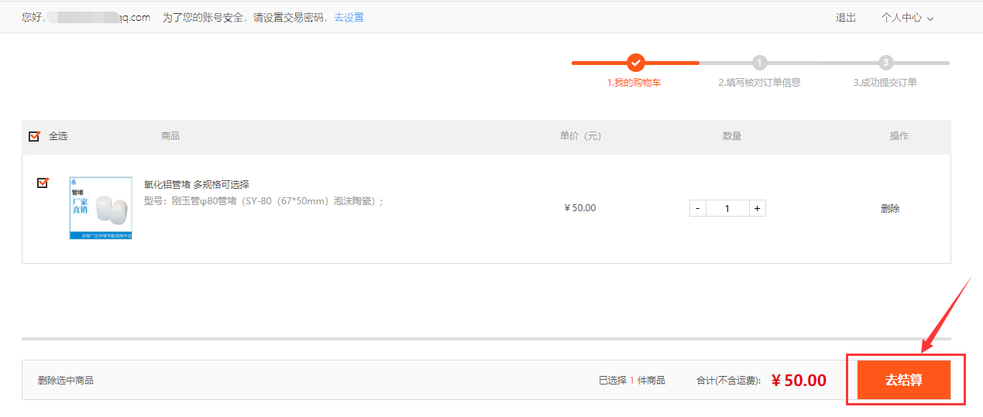Viewport: 983px width, 417px height.
Task: Click the product thumbnail image
Action: tap(101, 208)
